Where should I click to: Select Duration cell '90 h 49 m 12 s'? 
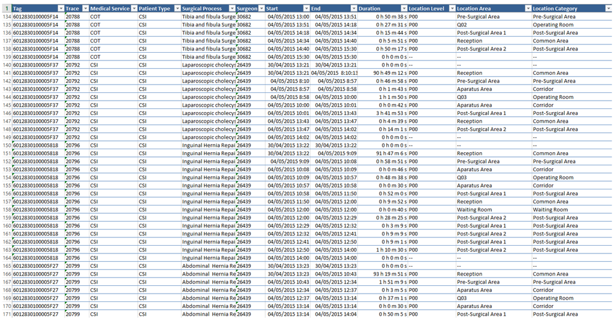383,73
